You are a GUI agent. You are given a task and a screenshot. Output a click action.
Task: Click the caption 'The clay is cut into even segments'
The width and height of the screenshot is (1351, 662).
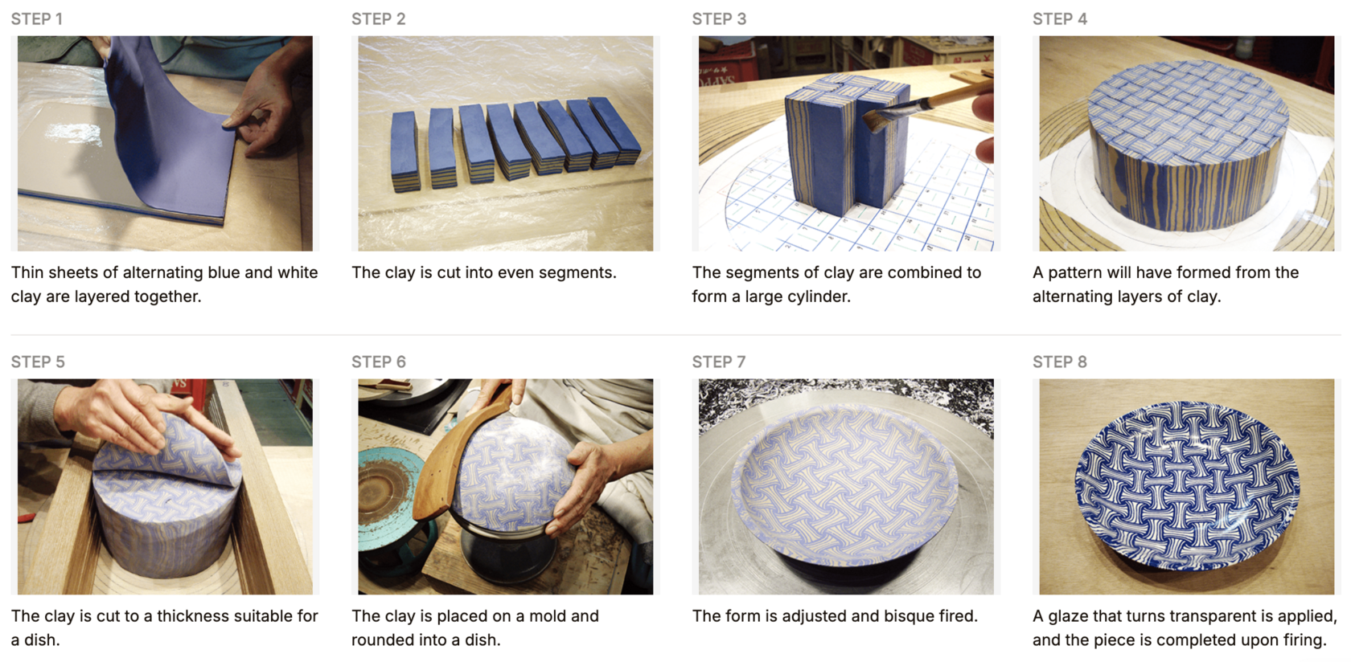(x=484, y=272)
